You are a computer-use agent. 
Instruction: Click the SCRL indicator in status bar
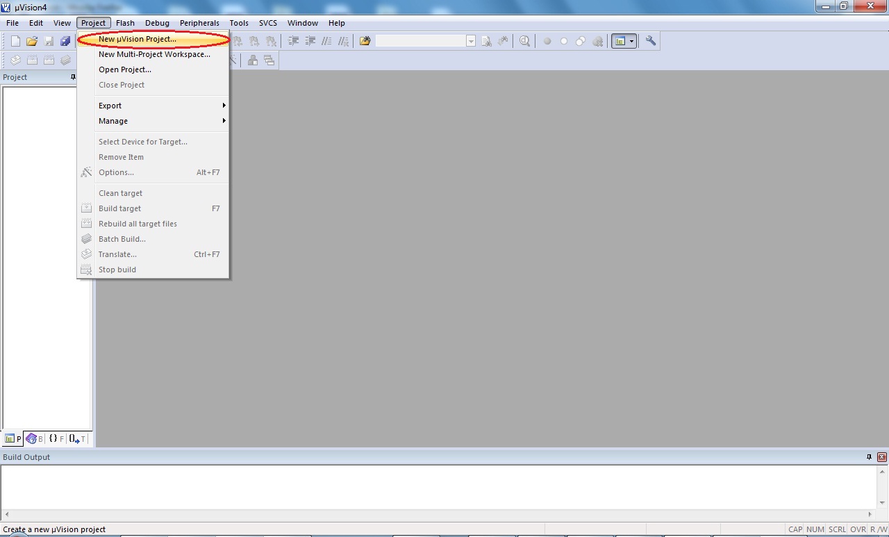837,529
